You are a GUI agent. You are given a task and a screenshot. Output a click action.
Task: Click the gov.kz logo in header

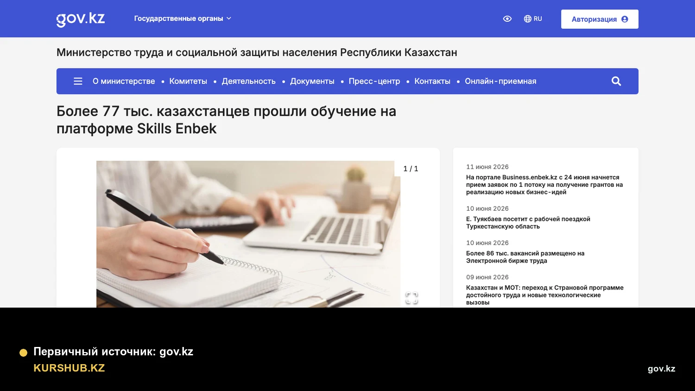click(x=81, y=19)
